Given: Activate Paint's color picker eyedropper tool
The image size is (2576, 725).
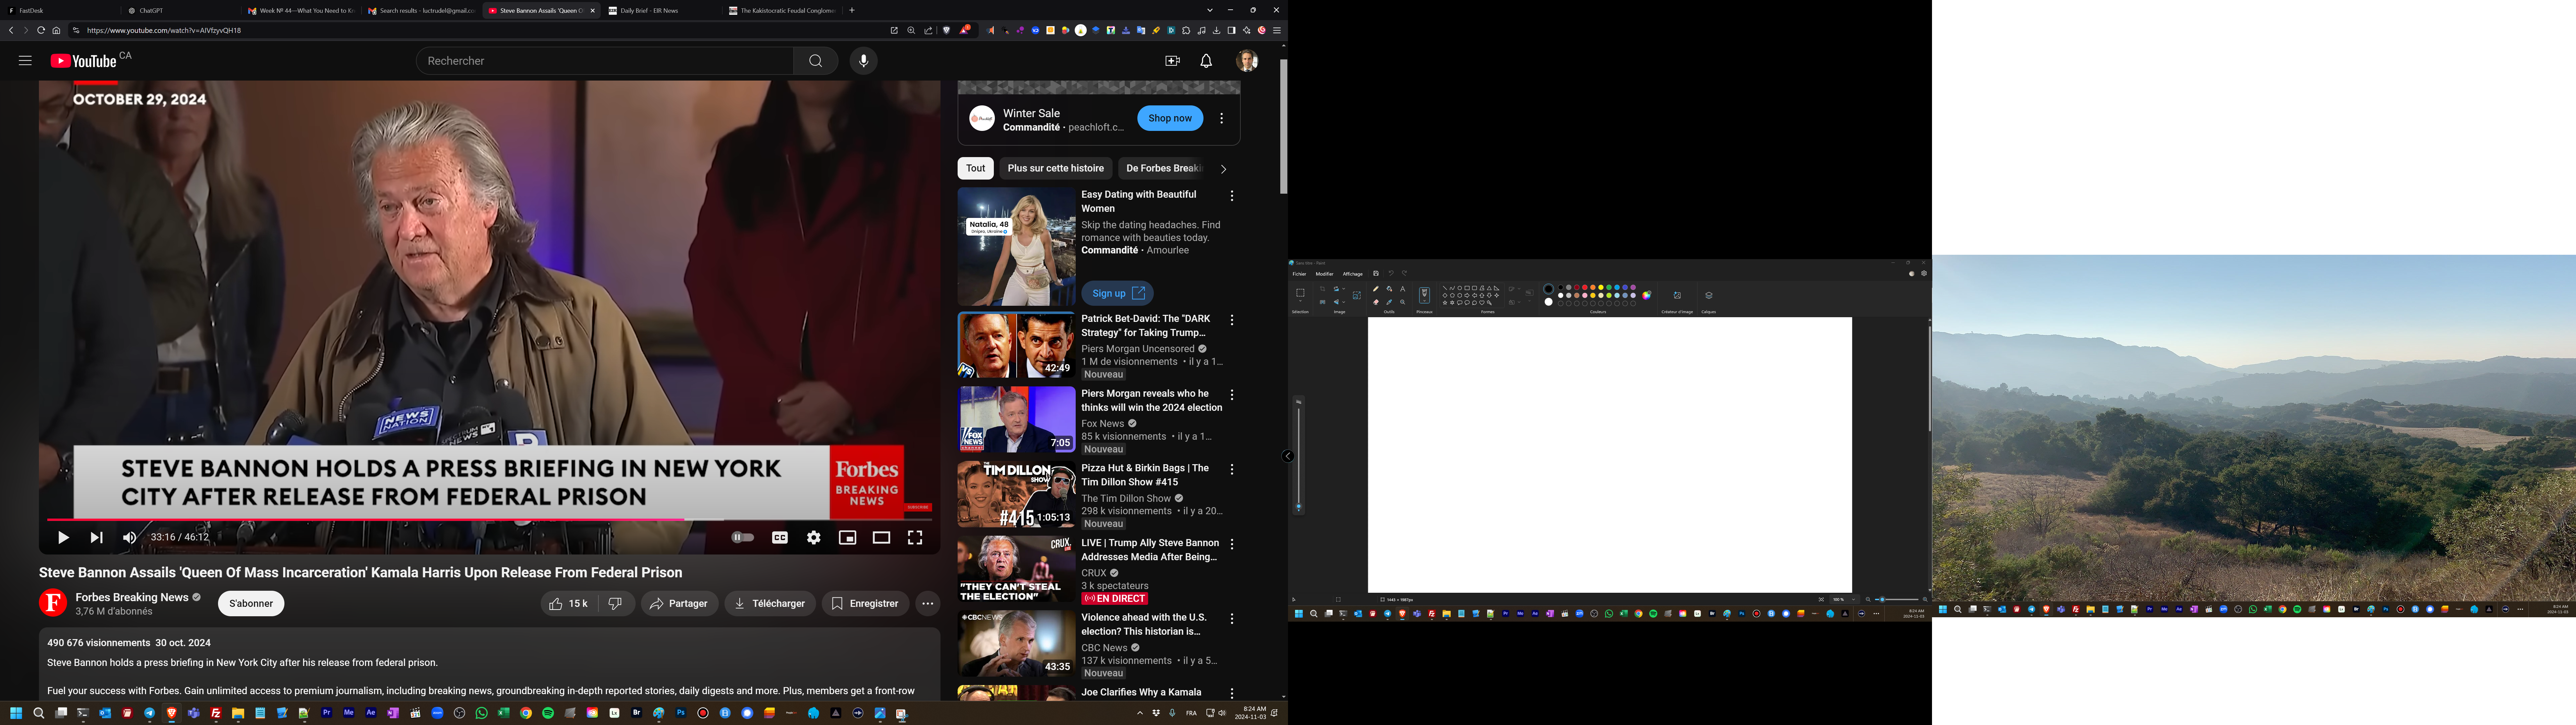Looking at the screenshot, I should tap(1389, 302).
